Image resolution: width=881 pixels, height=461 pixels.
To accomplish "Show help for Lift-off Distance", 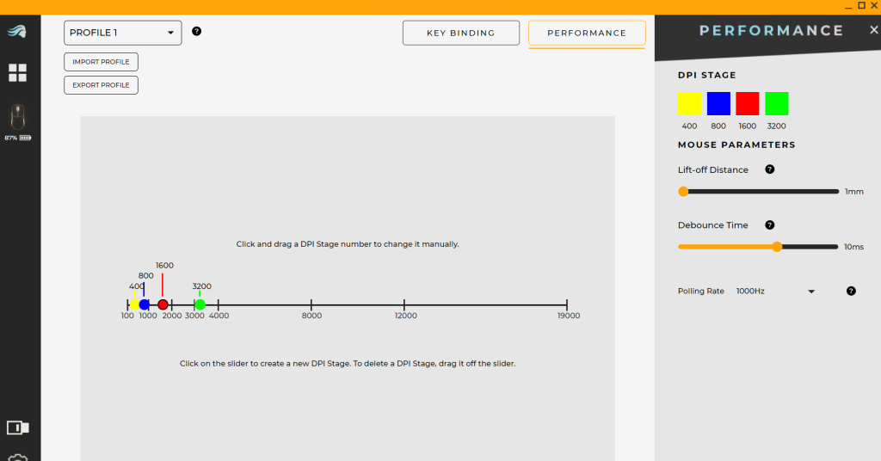I will [769, 169].
